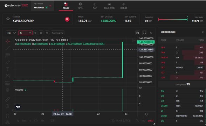Set chart range to 12h
This screenshot has width=206, height=126.
pos(36,120)
